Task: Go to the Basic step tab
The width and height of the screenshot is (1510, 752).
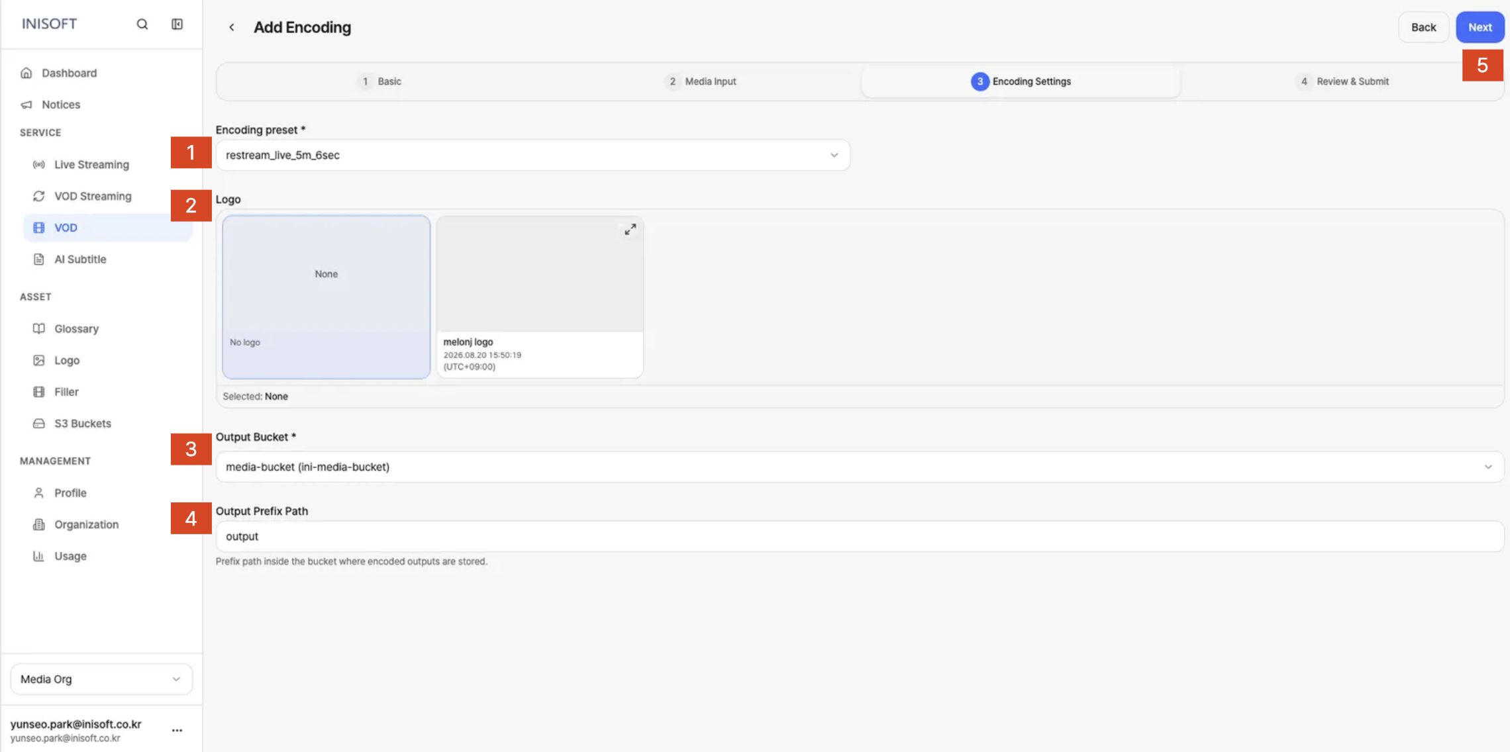Action: [x=381, y=81]
